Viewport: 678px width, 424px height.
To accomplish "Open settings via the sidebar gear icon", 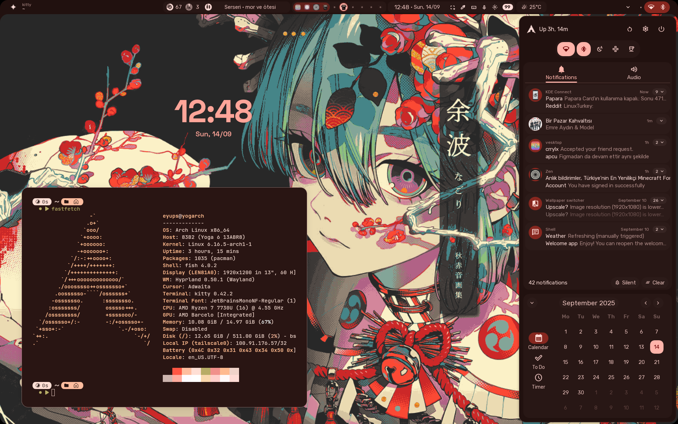I will click(x=646, y=29).
